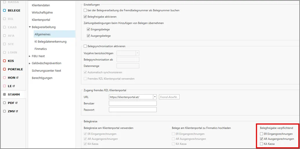
Task: Uncheck Ausgangsbelege under Zahlungsbedingungen
Action: (x=88, y=36)
